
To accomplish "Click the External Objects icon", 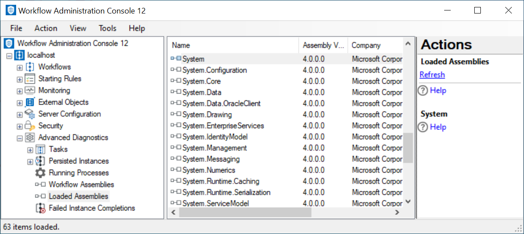I will pyautogui.click(x=30, y=102).
